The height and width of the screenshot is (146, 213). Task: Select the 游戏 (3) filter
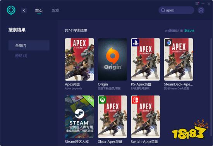coord(21,56)
